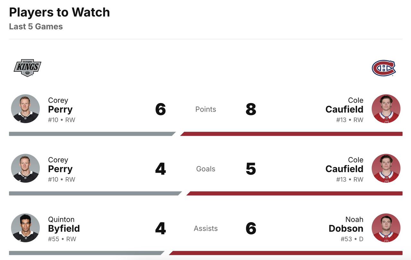The height and width of the screenshot is (260, 411).
Task: Click the Montreal Canadiens logo
Action: 383,68
